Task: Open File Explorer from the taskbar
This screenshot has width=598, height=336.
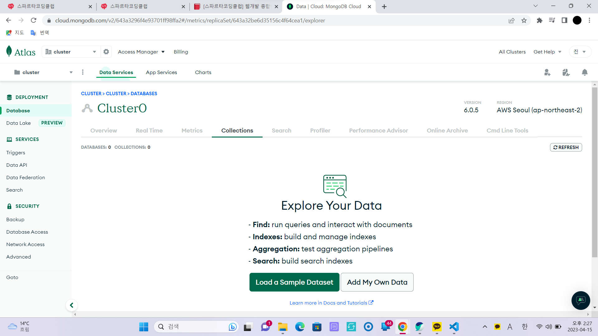Action: point(282,327)
